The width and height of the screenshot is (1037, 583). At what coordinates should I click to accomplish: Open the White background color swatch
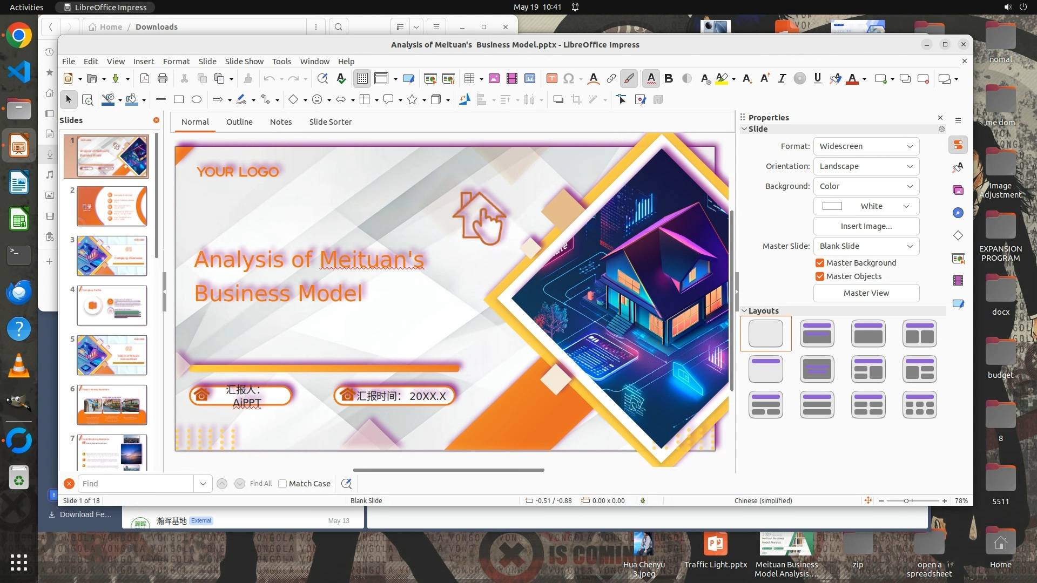[866, 206]
